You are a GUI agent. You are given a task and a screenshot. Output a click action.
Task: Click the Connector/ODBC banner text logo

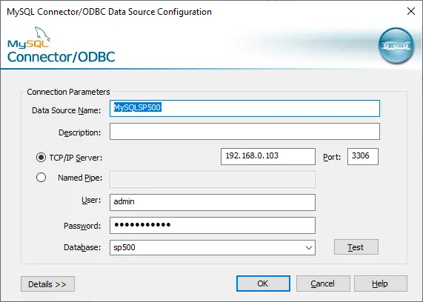point(61,57)
